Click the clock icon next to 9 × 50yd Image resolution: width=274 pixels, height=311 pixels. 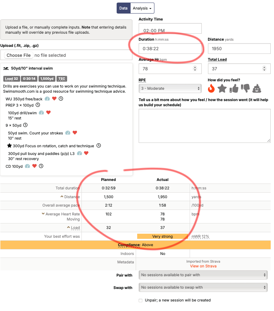click(x=25, y=125)
